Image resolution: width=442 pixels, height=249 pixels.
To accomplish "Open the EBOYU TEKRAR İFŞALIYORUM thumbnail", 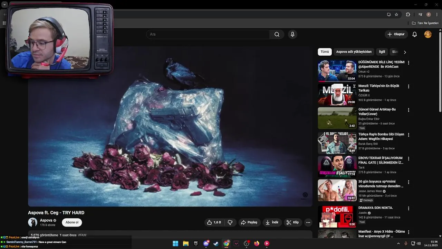I will click(x=337, y=166).
